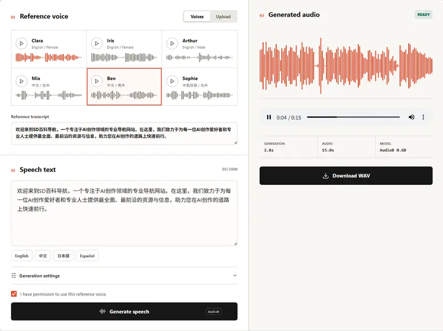Play the Arthur voice sample
The width and height of the screenshot is (443, 331).
click(x=172, y=44)
